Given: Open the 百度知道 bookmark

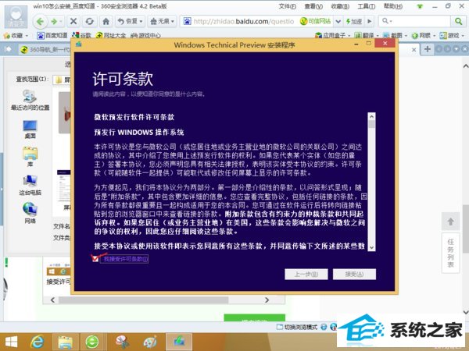Looking at the screenshot, I should click(52, 36).
